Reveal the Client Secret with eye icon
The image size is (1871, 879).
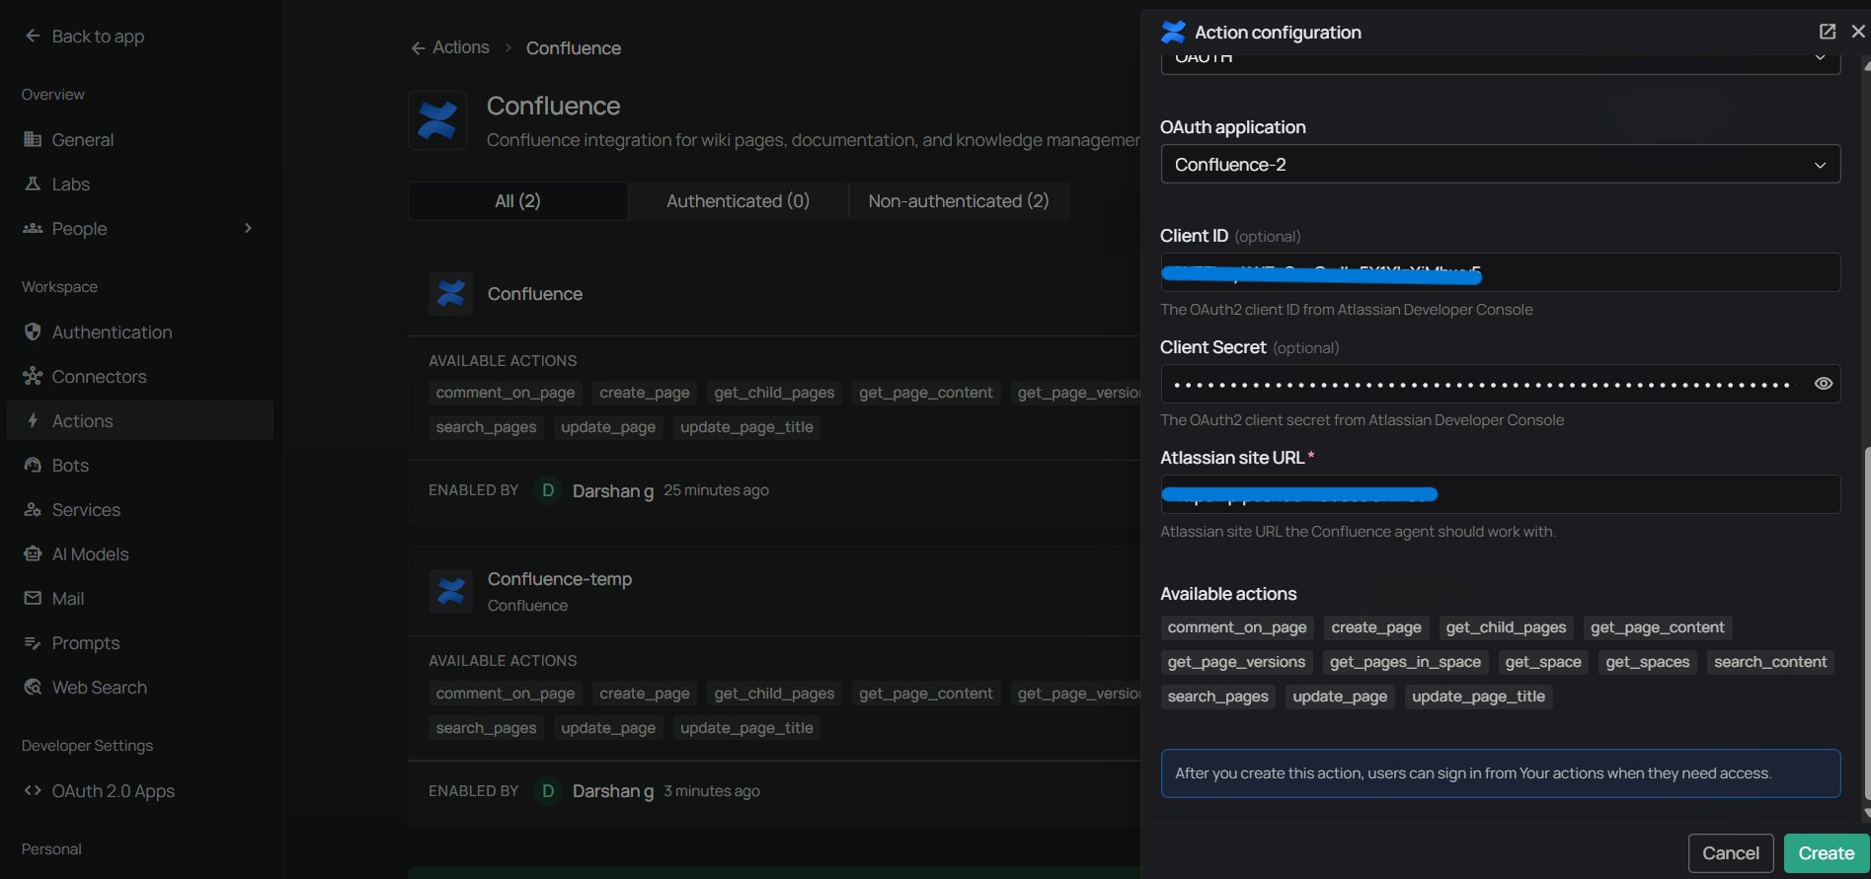pyautogui.click(x=1824, y=384)
